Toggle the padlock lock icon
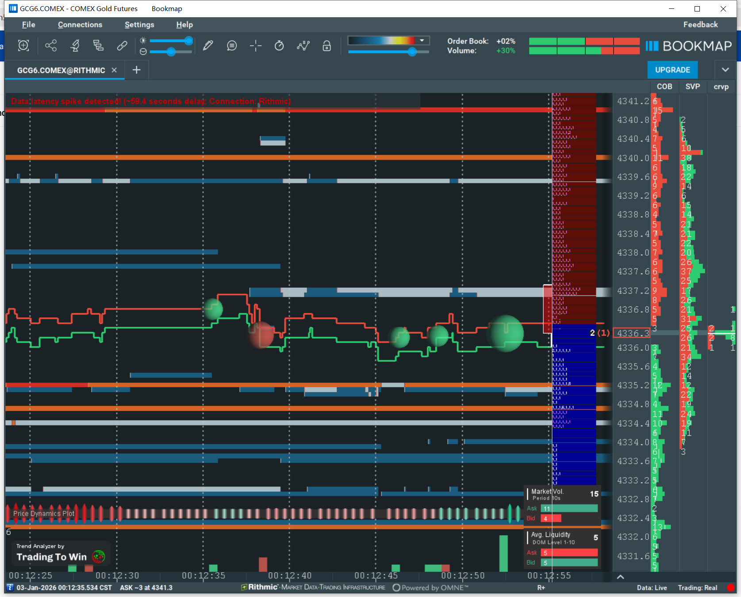The height and width of the screenshot is (597, 741). coord(327,46)
